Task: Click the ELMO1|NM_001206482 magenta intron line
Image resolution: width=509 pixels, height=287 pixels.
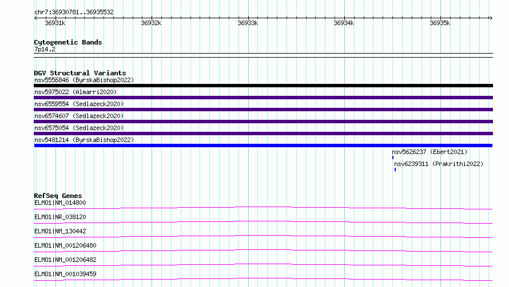Action: (x=263, y=265)
